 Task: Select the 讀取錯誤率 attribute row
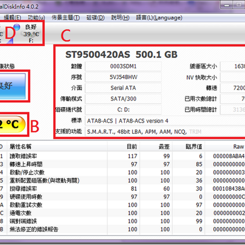(123, 156)
